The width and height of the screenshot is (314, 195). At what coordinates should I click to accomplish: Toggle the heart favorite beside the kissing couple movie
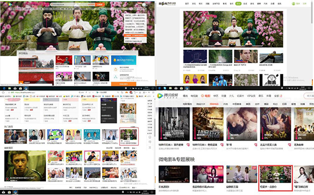pos(256,145)
